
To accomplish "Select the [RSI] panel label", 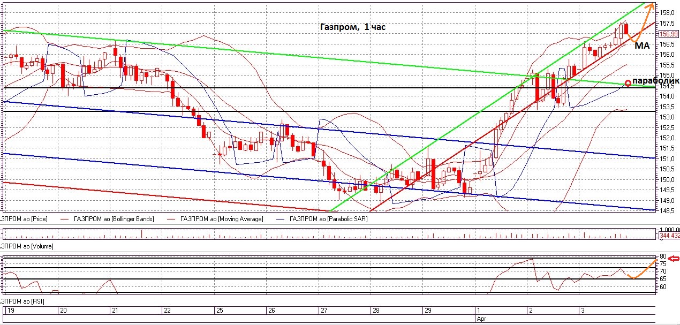I will (22, 301).
